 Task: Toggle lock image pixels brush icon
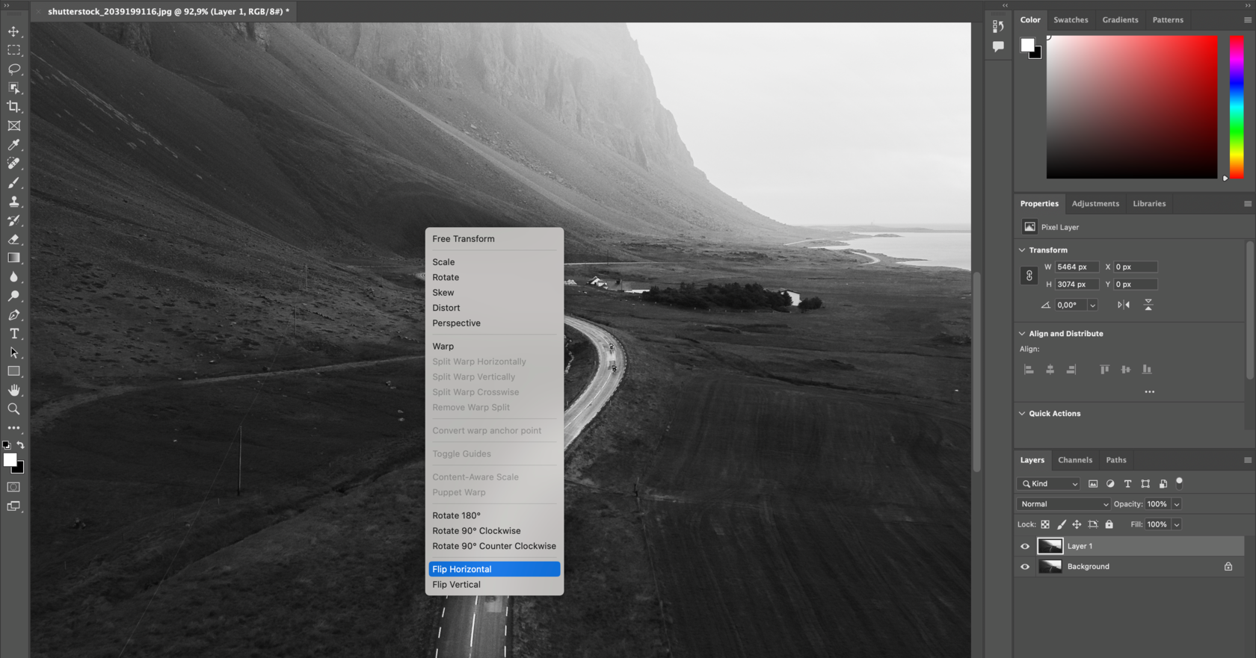1062,524
